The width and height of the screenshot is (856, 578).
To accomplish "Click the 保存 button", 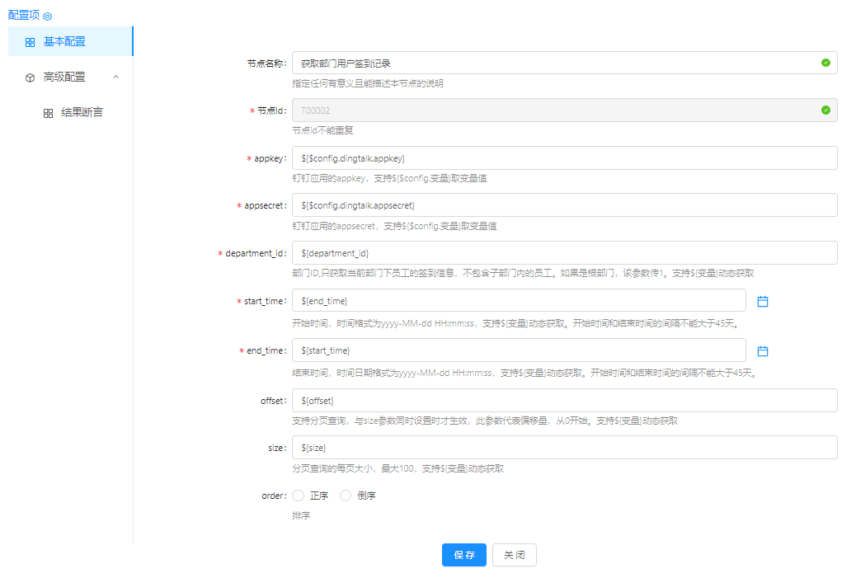I will click(x=464, y=555).
